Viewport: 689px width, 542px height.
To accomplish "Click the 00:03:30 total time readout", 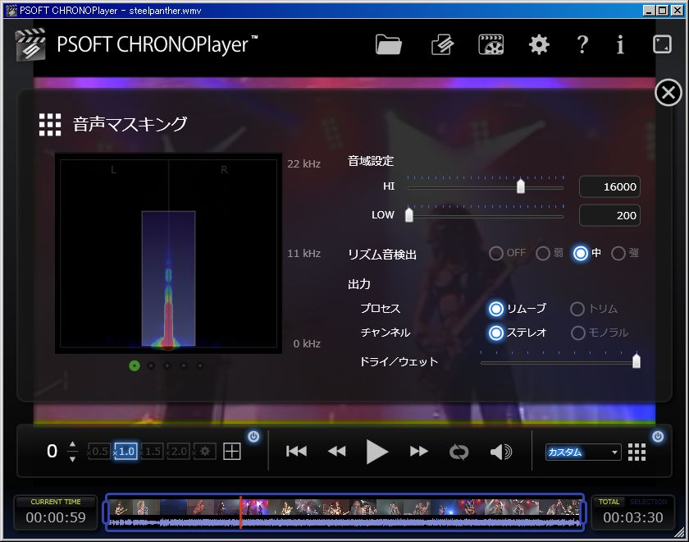I will click(633, 517).
